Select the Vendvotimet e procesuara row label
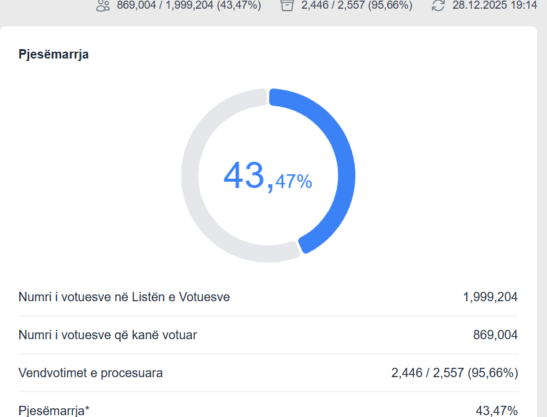Viewport: 547px width, 417px height. point(91,373)
